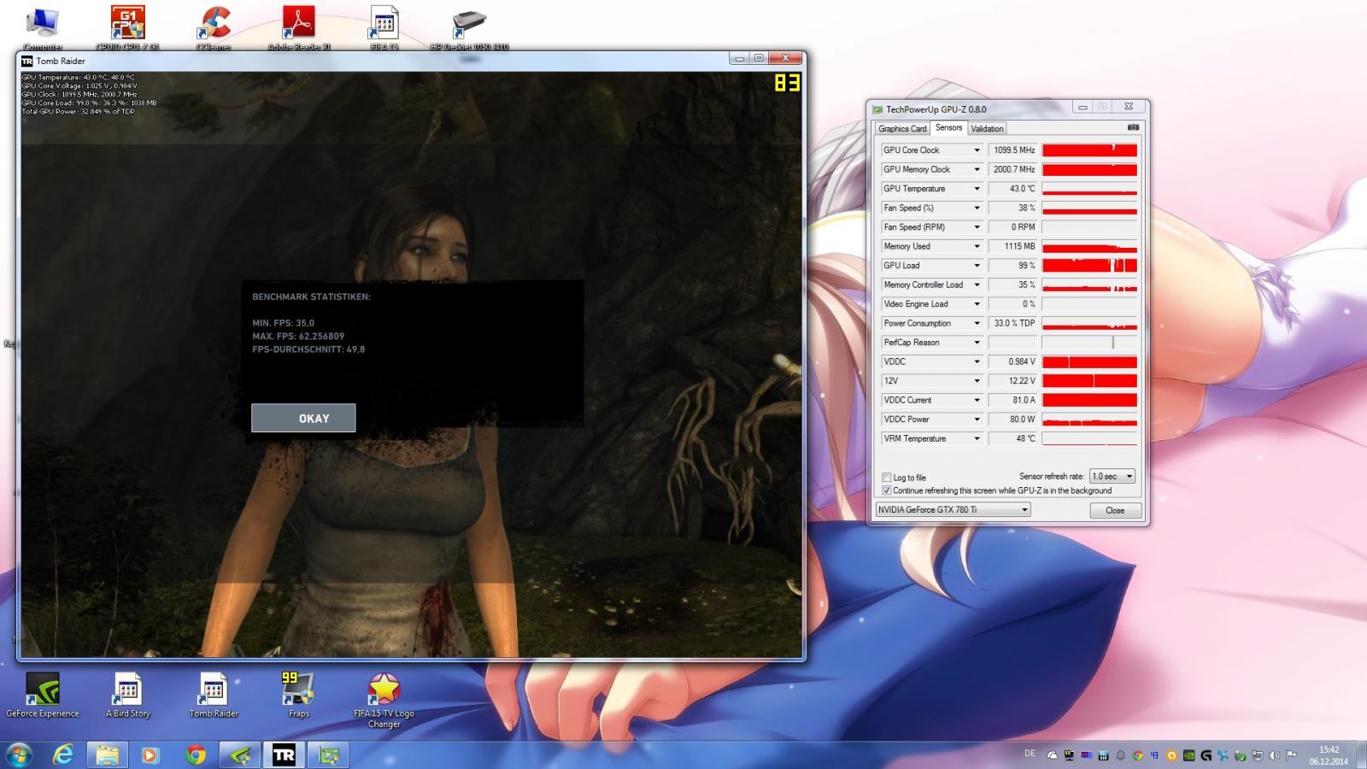The width and height of the screenshot is (1367, 769).
Task: Expand VRM Temperature sensor dropdown
Action: click(977, 438)
